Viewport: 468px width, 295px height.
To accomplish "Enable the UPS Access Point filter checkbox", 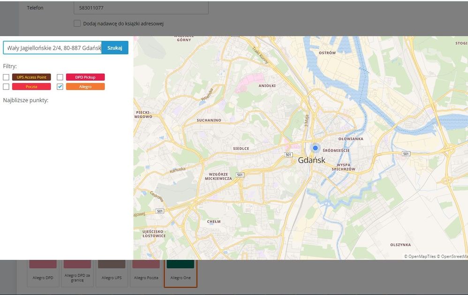I will pos(6,77).
